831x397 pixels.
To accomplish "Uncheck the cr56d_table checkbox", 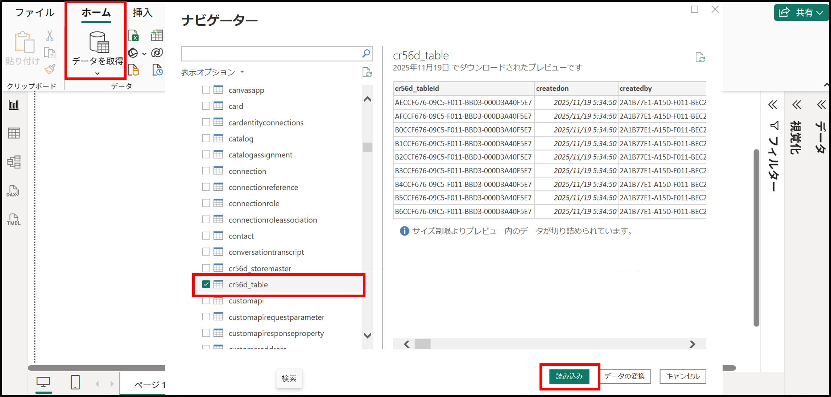I will coord(206,284).
